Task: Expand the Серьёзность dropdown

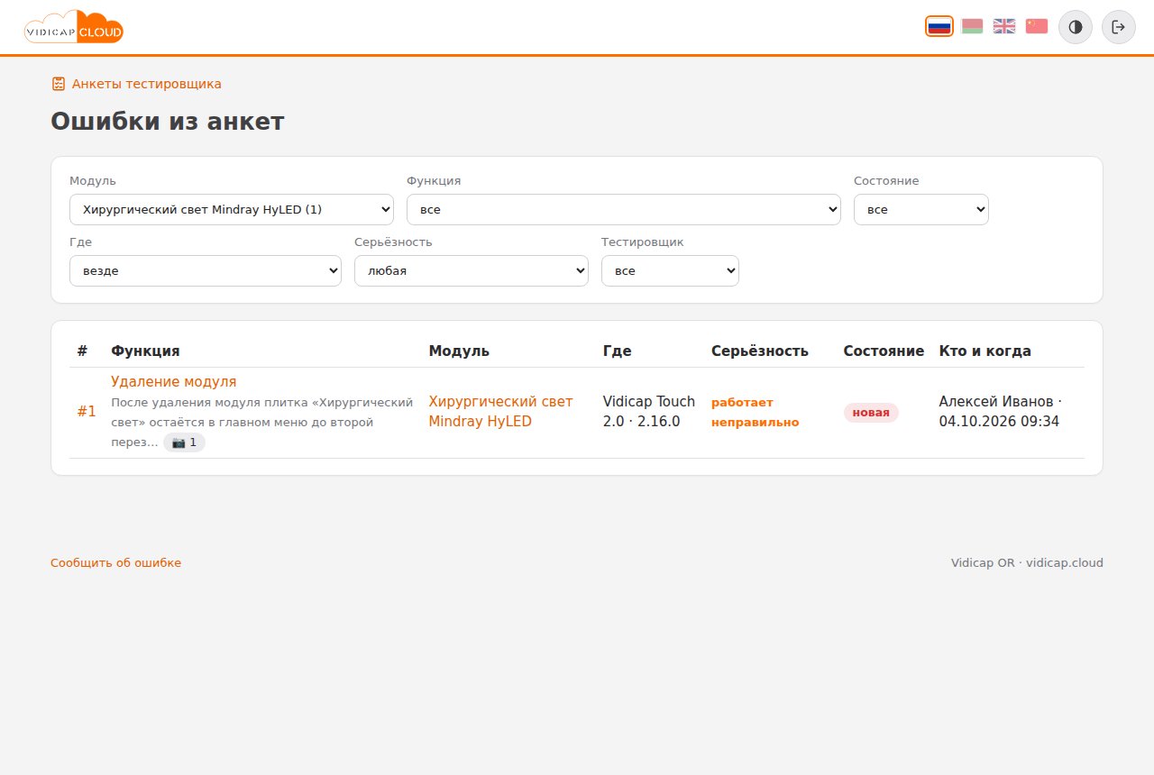Action: click(x=472, y=270)
